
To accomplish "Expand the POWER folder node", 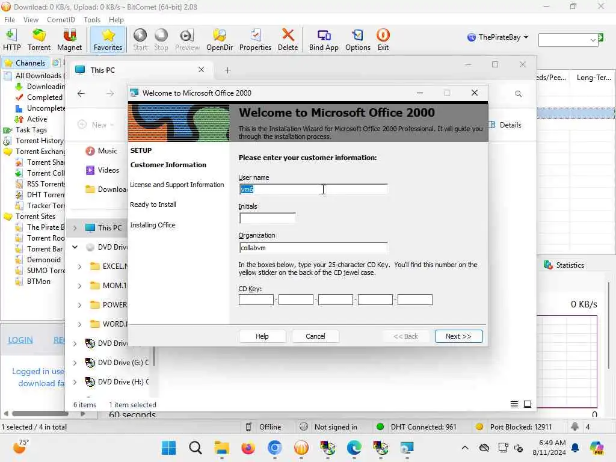I will (80, 305).
